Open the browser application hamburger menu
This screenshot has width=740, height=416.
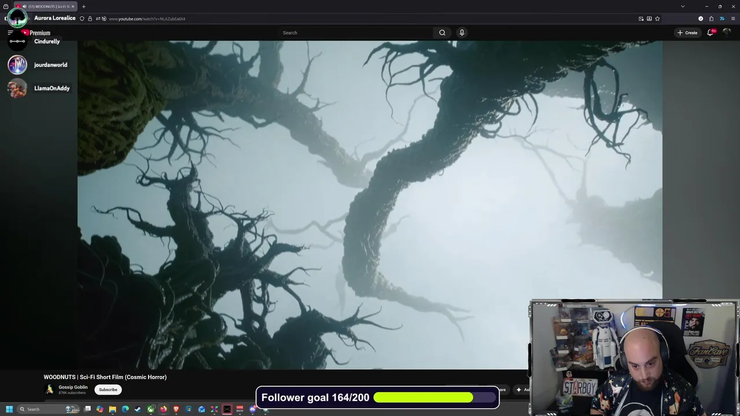(x=732, y=19)
